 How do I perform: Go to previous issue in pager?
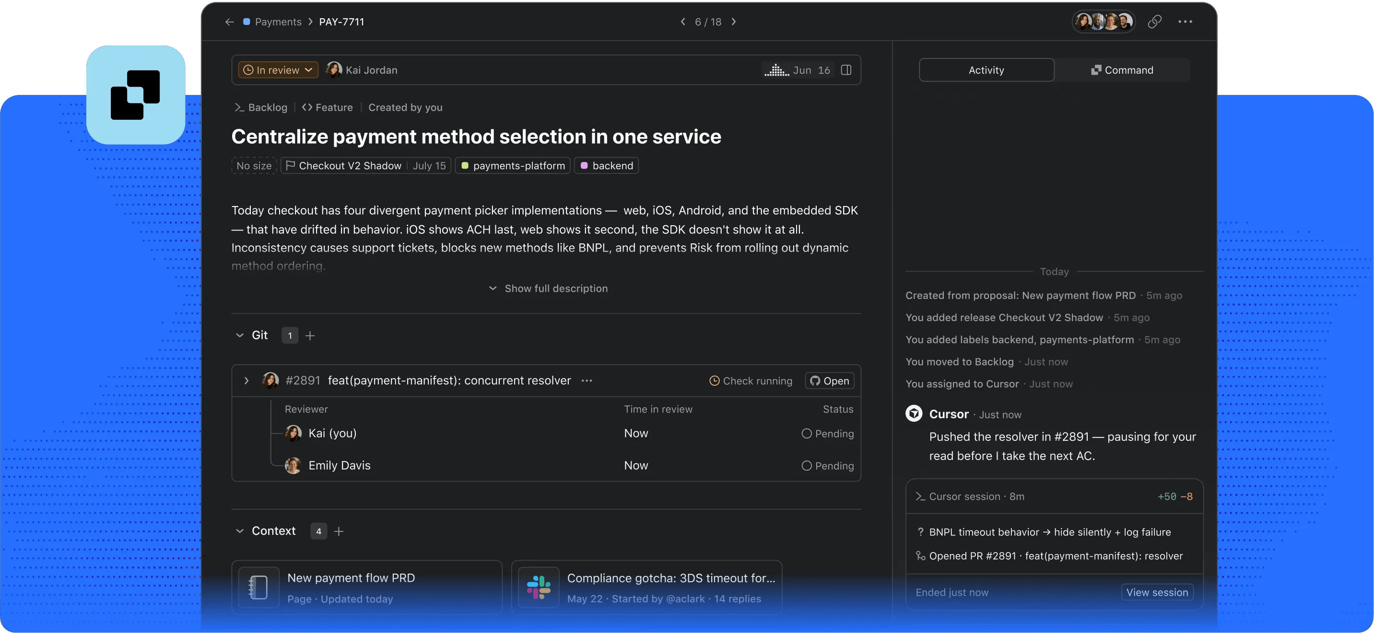(x=683, y=22)
